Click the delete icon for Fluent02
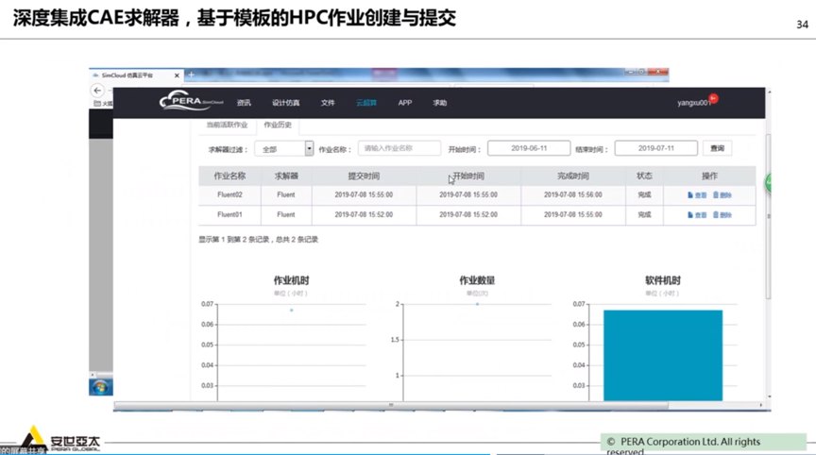The width and height of the screenshot is (816, 455). pyautogui.click(x=722, y=194)
